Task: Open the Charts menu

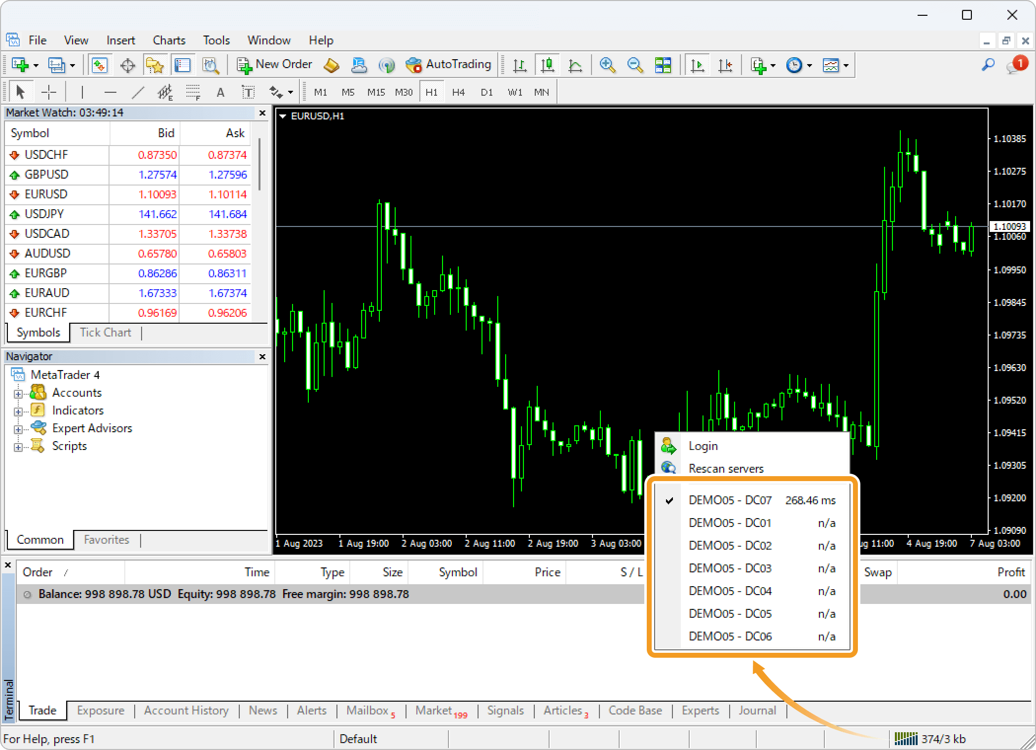Action: 169,40
